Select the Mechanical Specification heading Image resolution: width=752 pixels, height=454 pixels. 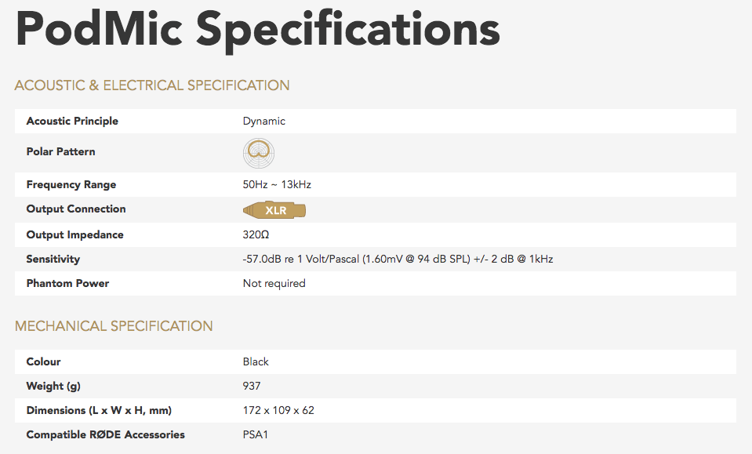pyautogui.click(x=114, y=326)
